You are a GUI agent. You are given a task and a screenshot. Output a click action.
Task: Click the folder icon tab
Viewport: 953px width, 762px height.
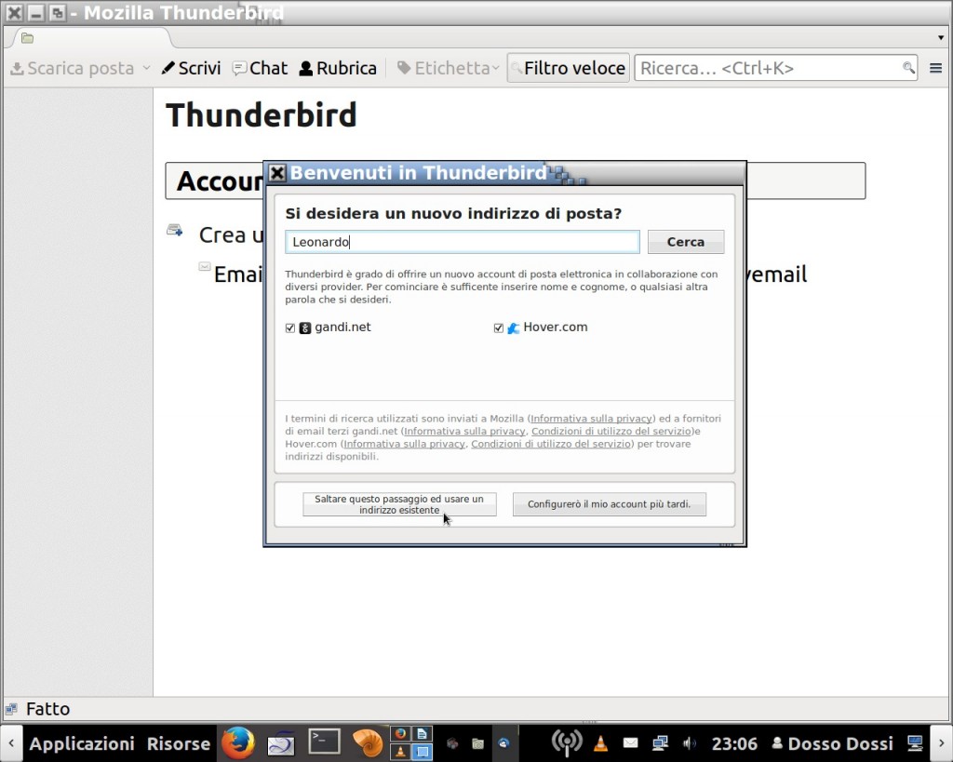pos(27,38)
